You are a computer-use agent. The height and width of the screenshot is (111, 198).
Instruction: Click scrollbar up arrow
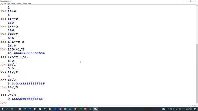197,6
